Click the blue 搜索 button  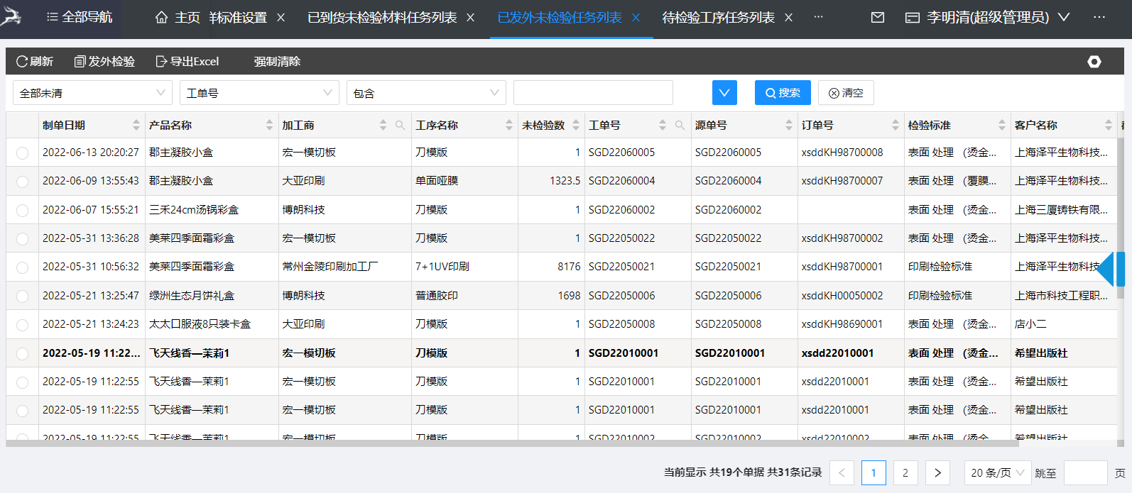click(783, 93)
